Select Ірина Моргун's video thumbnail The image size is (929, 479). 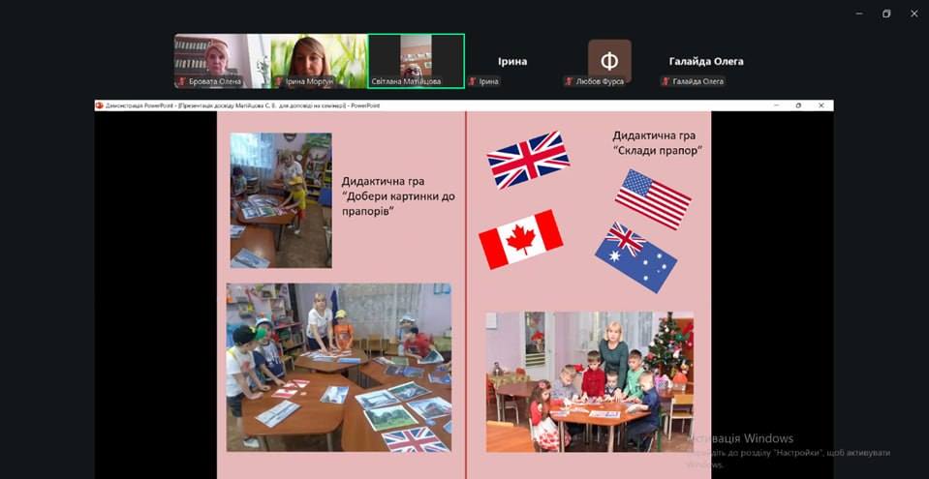pyautogui.click(x=320, y=61)
